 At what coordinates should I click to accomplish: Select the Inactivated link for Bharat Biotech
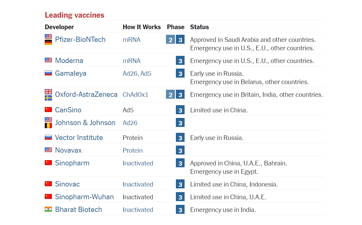pos(138,210)
